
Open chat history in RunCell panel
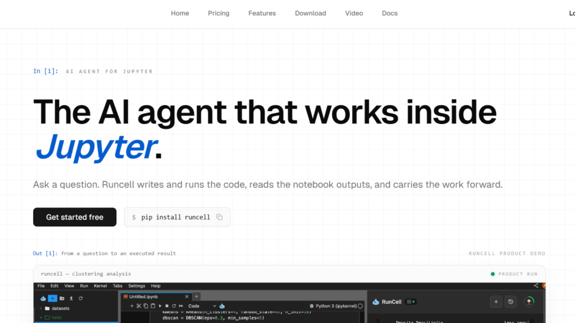click(510, 302)
